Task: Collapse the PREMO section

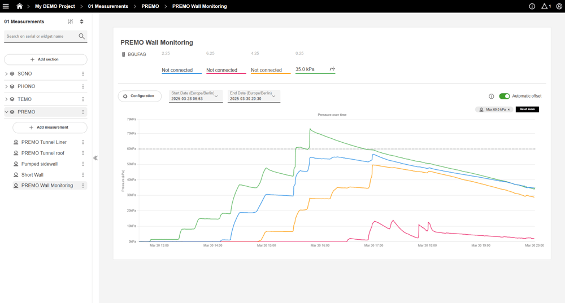Action: 6,112
